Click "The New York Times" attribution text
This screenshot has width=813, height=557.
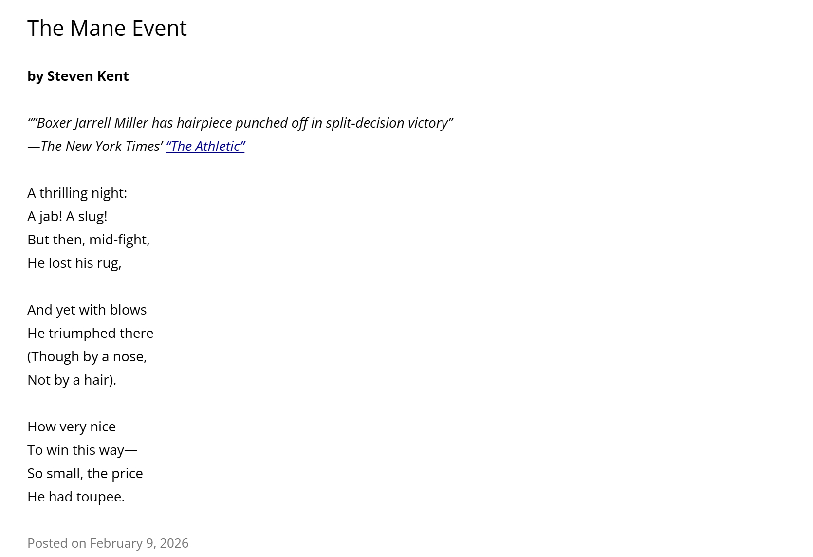(100, 146)
